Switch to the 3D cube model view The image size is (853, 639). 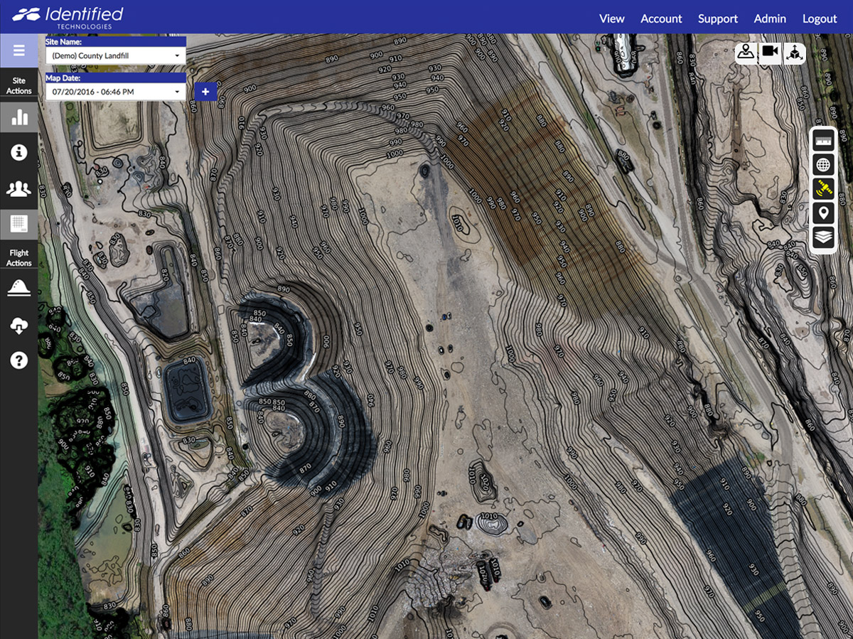click(x=794, y=53)
